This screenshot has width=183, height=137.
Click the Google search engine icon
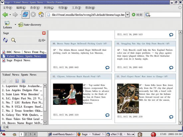click(148, 15)
